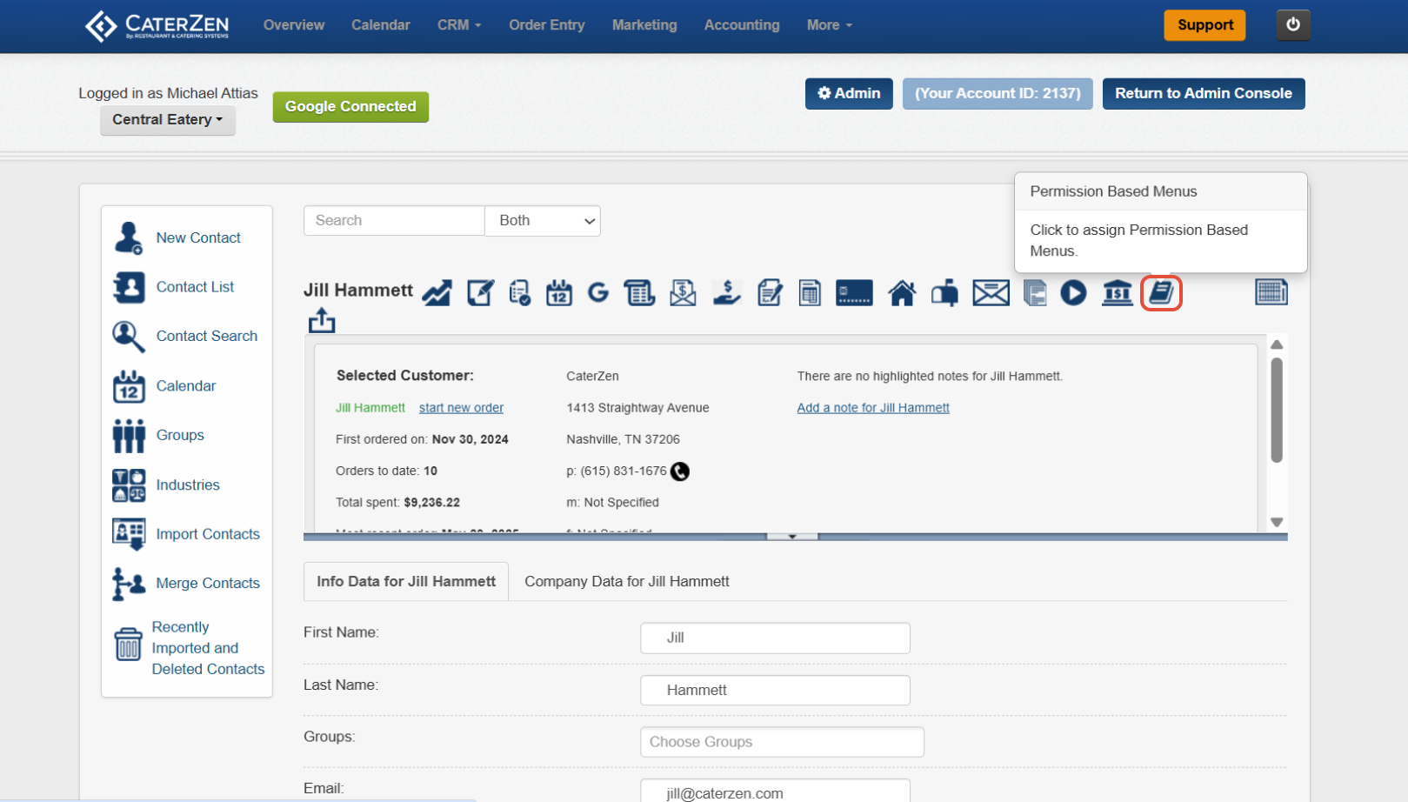The image size is (1408, 802).
Task: Open Marketing in top navigation
Action: click(x=644, y=25)
